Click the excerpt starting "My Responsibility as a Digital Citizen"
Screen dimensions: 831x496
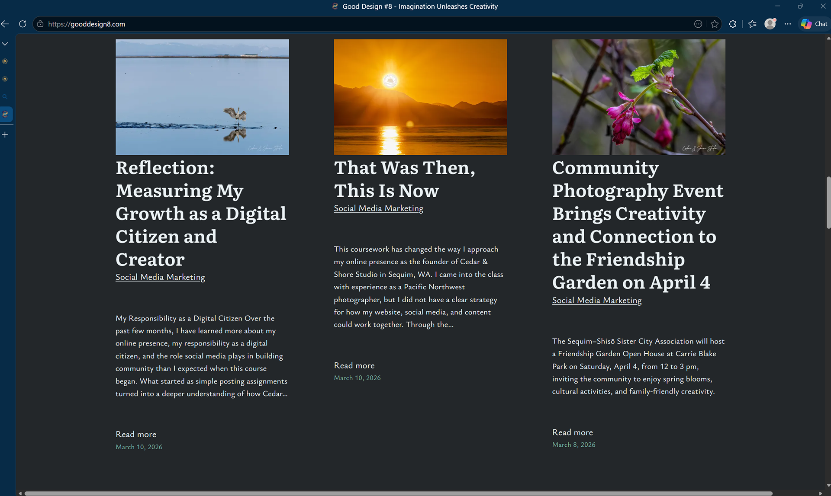[x=202, y=356]
